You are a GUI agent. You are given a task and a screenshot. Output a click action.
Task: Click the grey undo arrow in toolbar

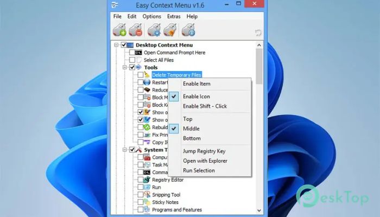pos(258,33)
